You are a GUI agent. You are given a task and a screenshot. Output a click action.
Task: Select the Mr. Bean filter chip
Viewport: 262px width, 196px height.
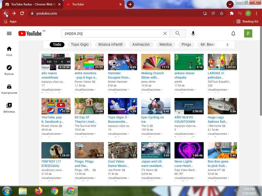[208, 44]
